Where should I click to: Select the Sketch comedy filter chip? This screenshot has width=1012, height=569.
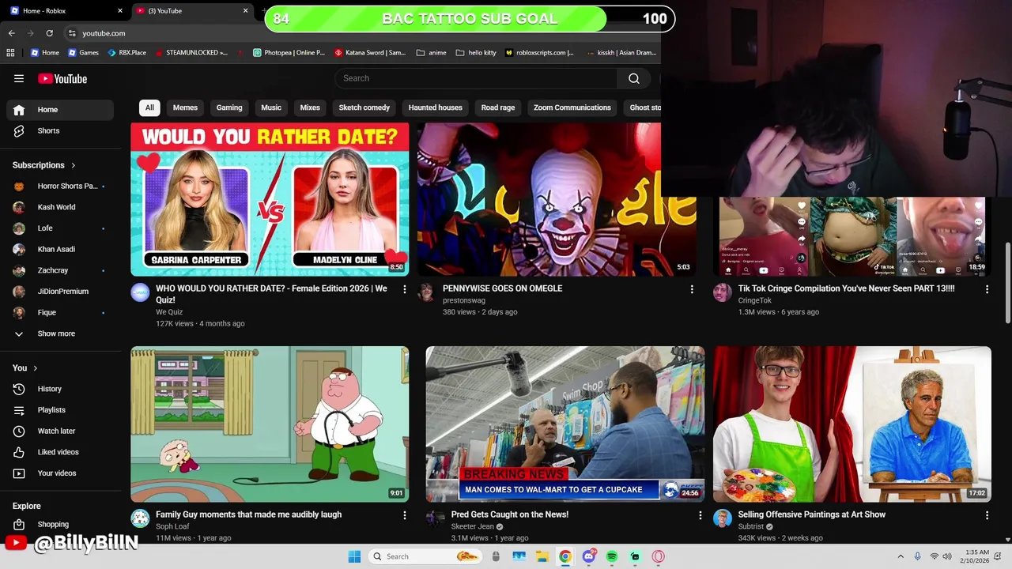tap(364, 107)
